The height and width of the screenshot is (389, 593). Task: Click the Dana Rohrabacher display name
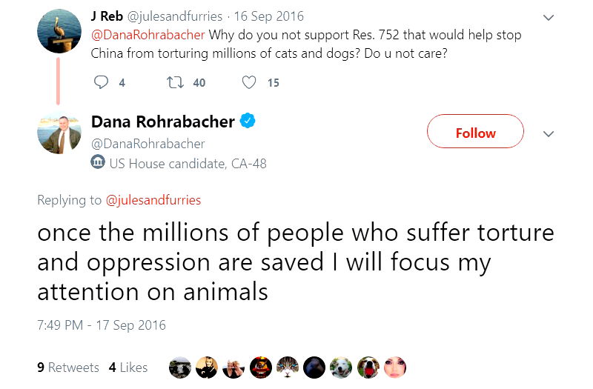162,121
